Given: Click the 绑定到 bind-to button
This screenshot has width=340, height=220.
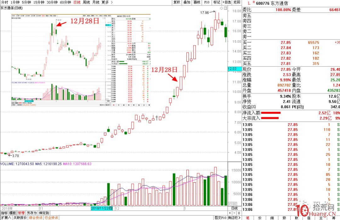Looking at the screenshot, I should click(x=44, y=213).
